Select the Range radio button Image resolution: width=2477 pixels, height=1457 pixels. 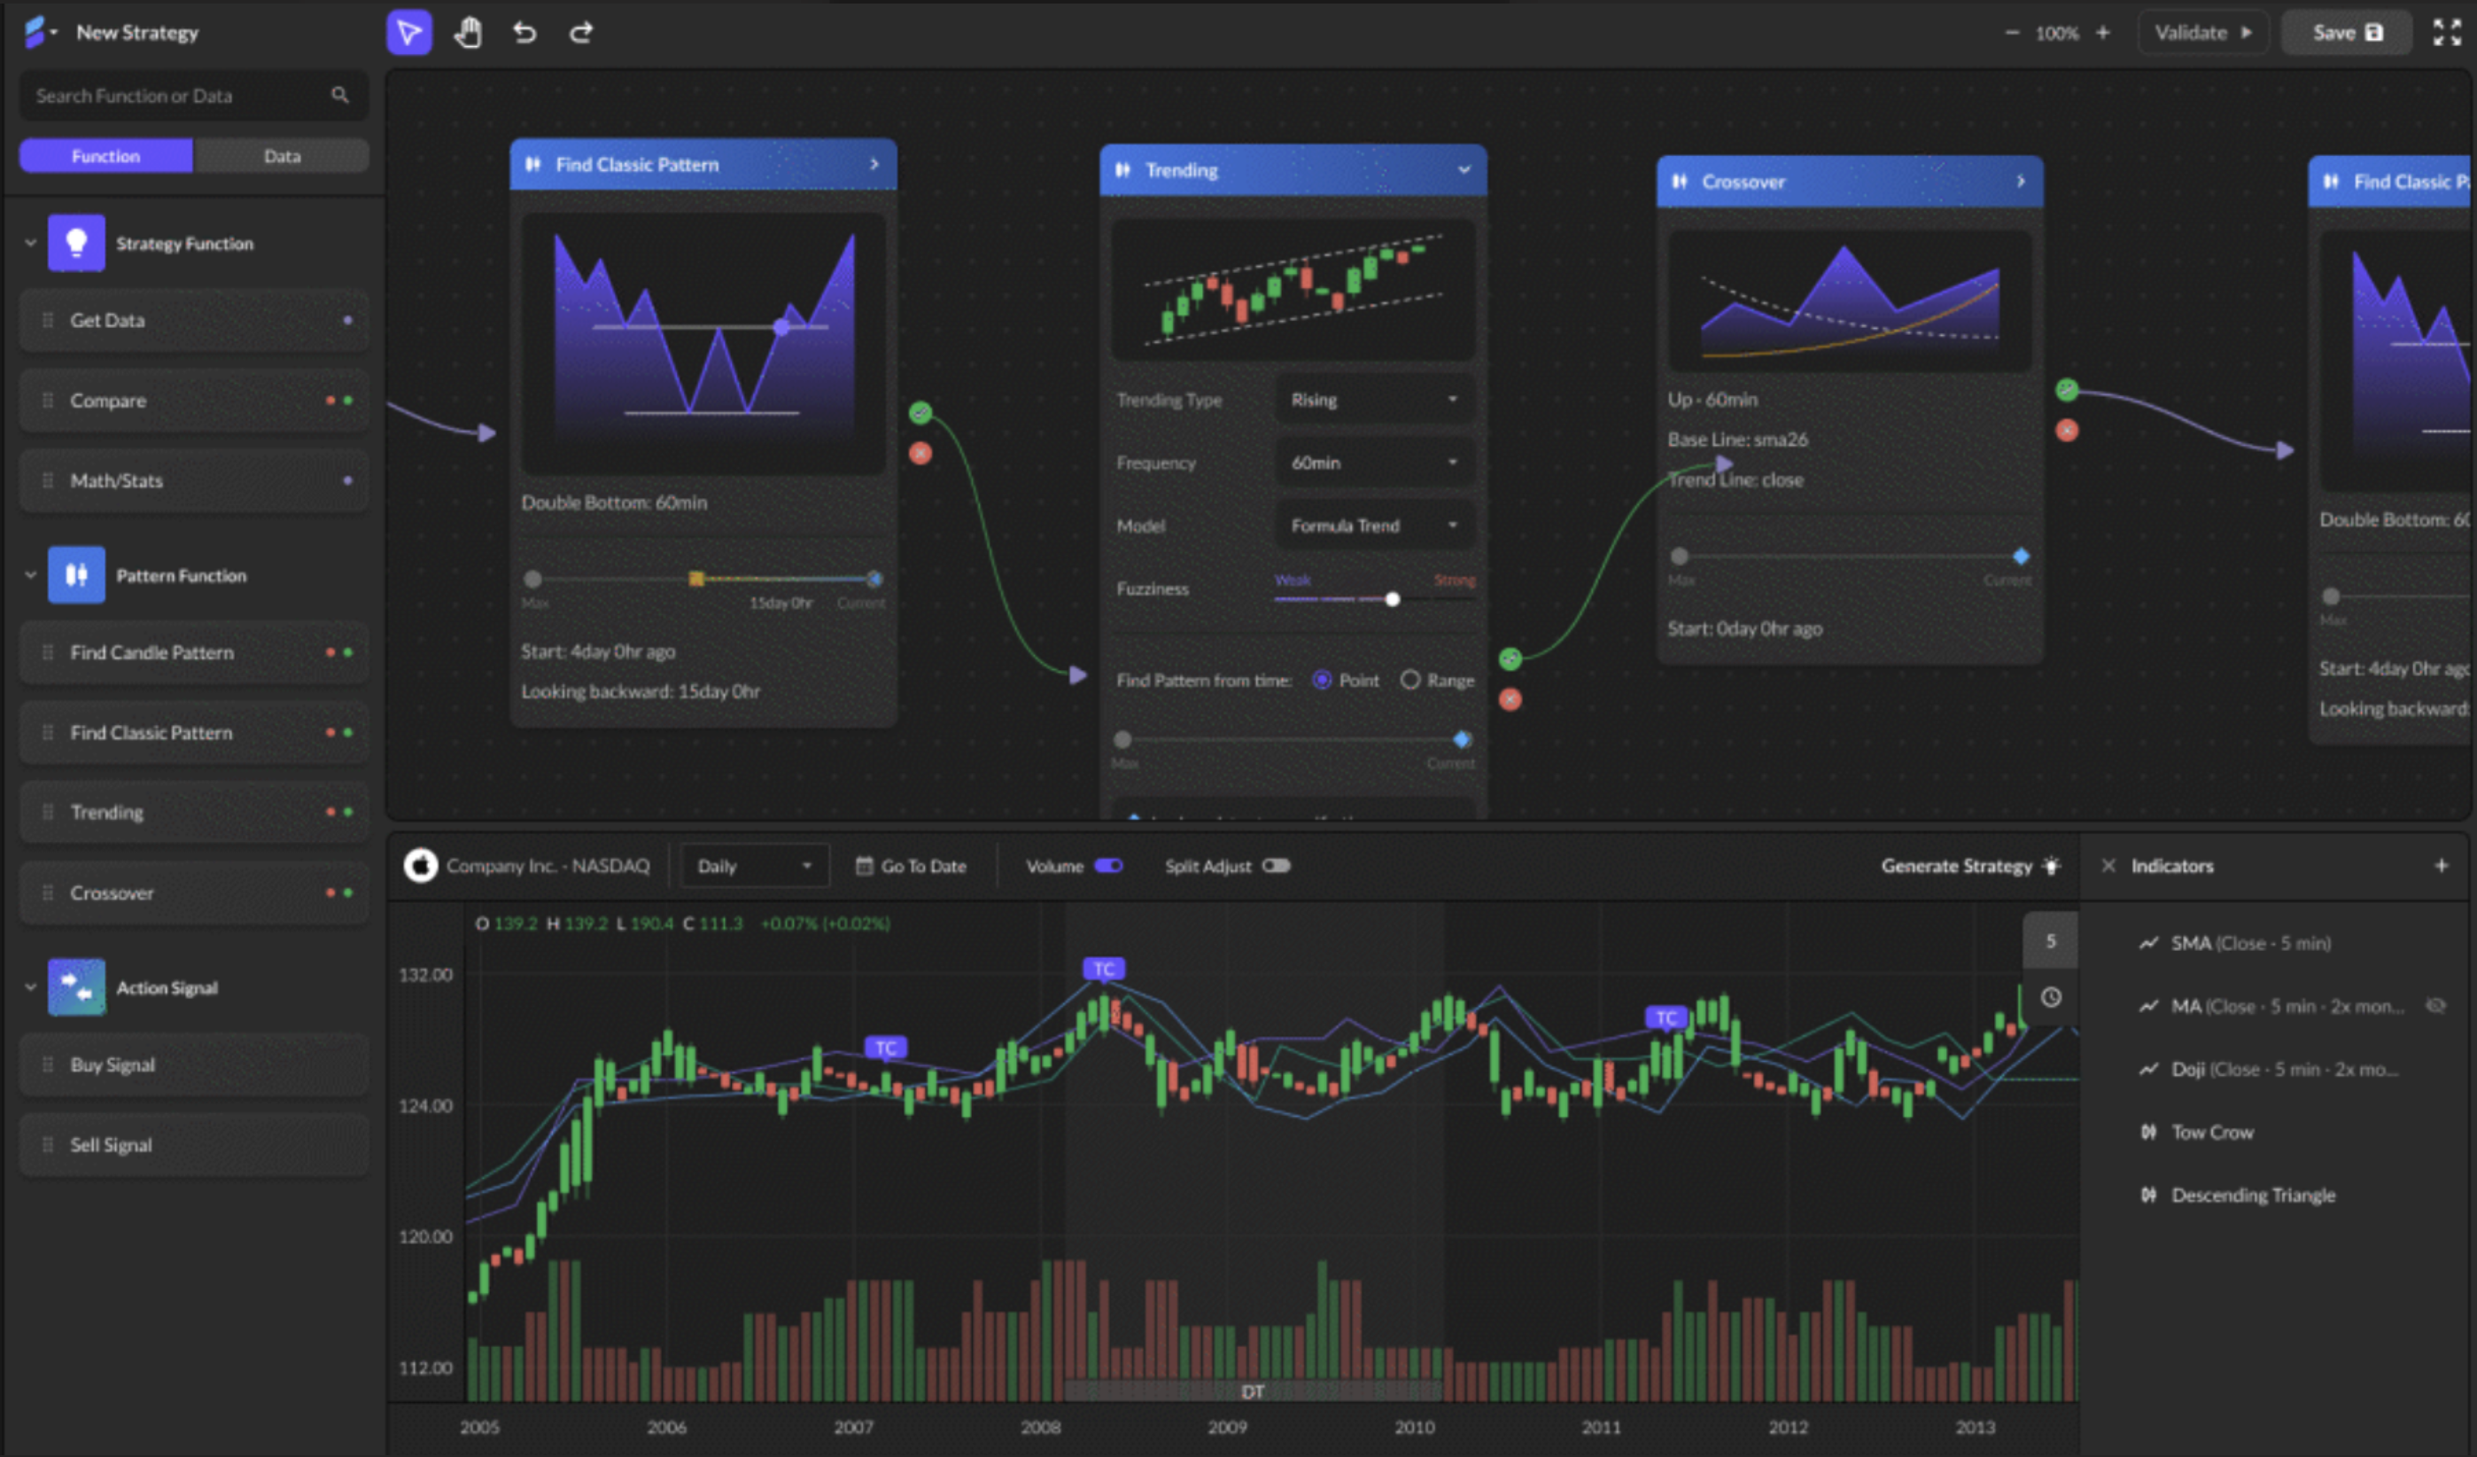coord(1410,680)
